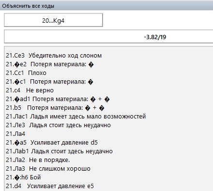Image resolution: width=213 pixels, height=191 pixels.
Task: Select the 21.Лa4 move line
Action: point(15,134)
